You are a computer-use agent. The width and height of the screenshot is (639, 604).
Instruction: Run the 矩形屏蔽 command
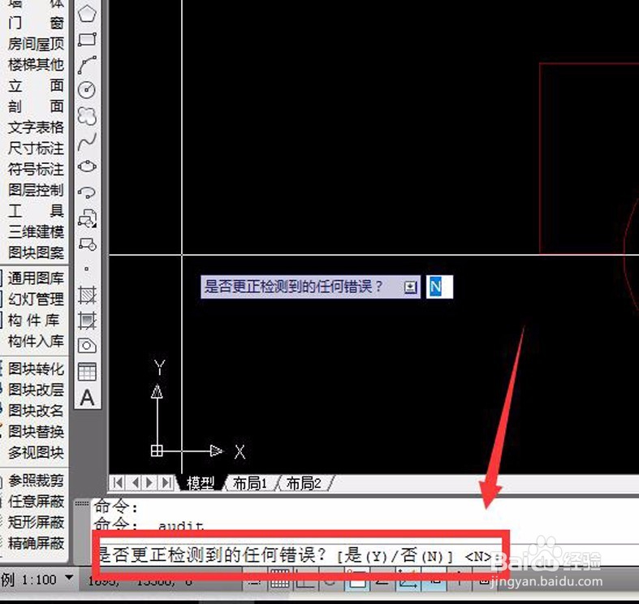(x=36, y=522)
